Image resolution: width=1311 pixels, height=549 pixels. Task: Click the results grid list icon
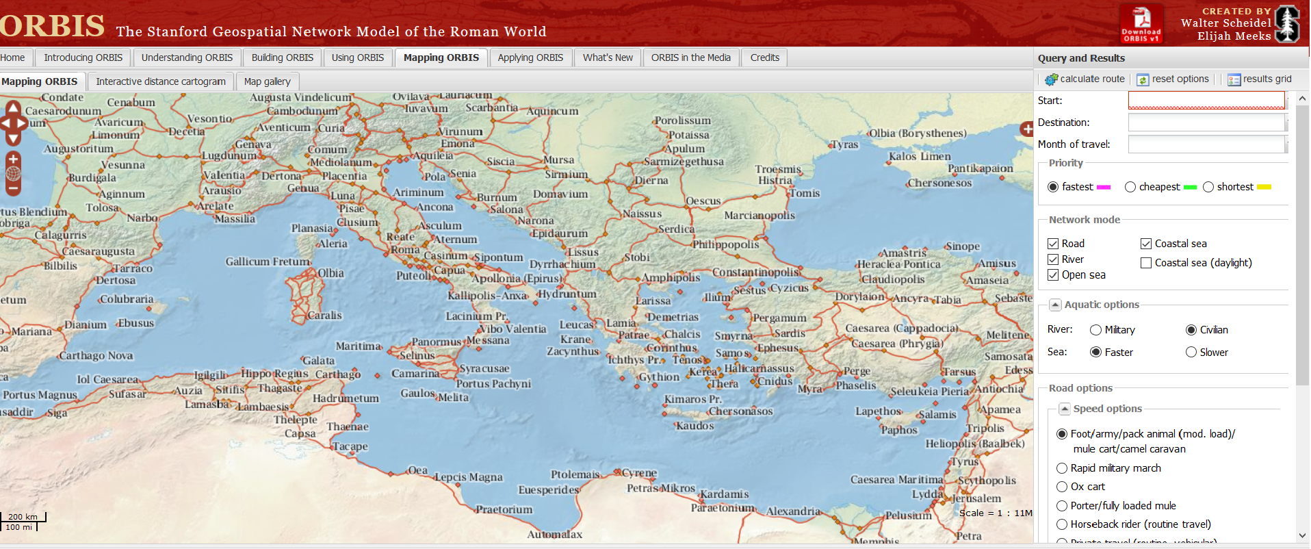1234,79
